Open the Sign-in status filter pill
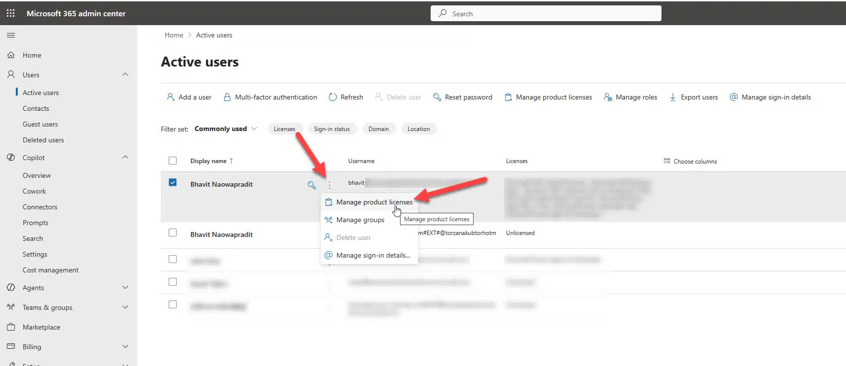The height and width of the screenshot is (366, 846). coord(331,129)
